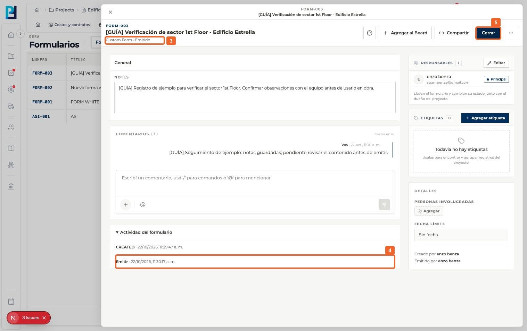Screen dimensions: 527x331
Task: Open the people icon in sidebar
Action: [11, 127]
